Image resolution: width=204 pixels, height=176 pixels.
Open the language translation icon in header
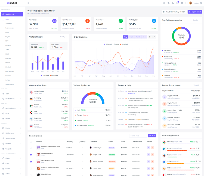coord(168,3)
